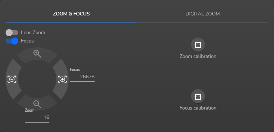The height and width of the screenshot is (132, 274).
Task: Select the ZOOM & FOCUS tab
Action: [x=71, y=14]
